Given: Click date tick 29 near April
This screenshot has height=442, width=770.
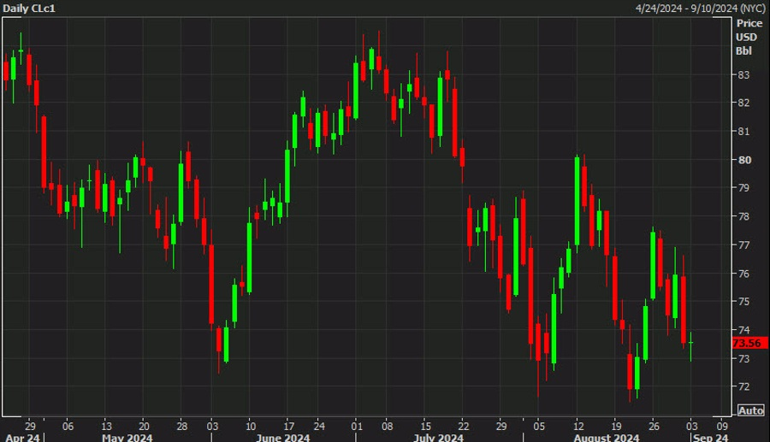Looking at the screenshot, I should coord(30,426).
